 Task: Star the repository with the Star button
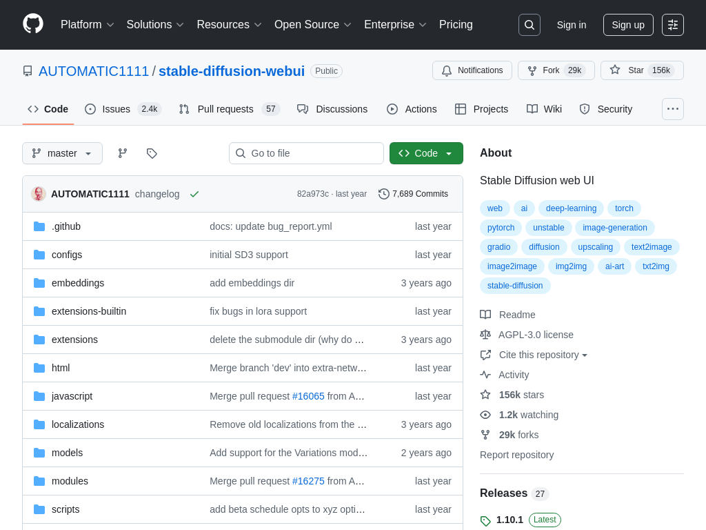tap(642, 70)
